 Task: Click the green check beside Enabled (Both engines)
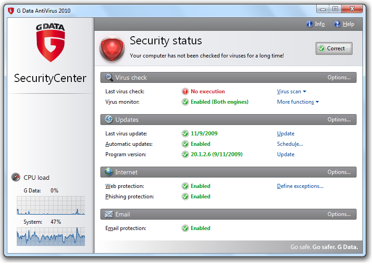tap(185, 102)
